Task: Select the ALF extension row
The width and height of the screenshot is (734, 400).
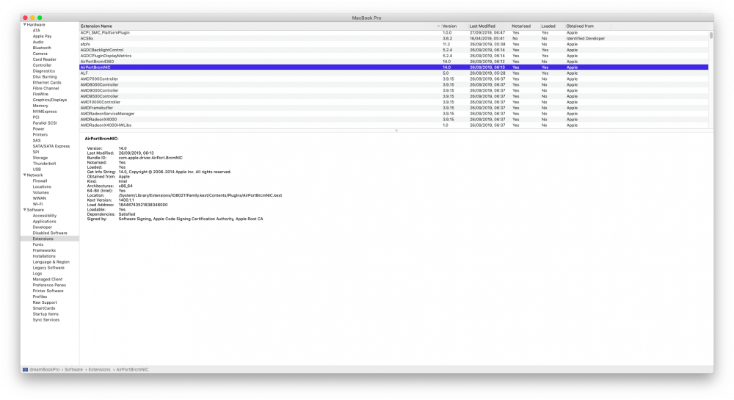Action: point(393,73)
